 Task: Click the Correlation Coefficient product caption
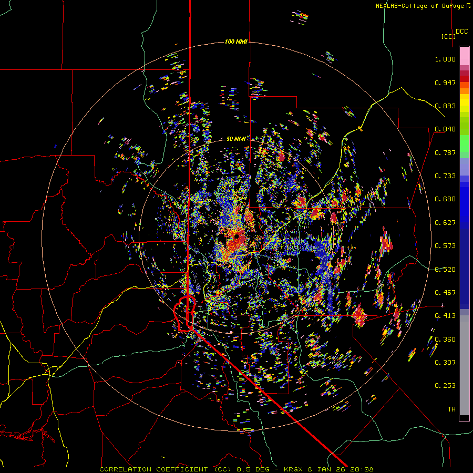point(236,469)
